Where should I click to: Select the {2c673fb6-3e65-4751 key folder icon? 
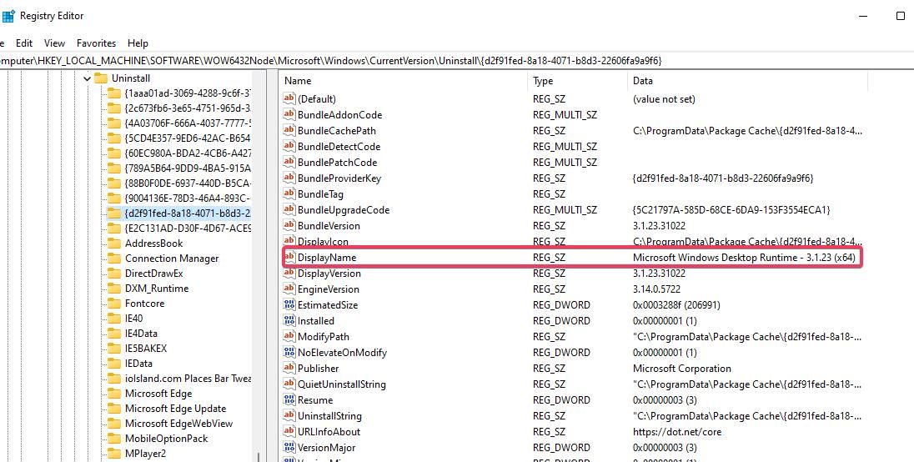(113, 108)
